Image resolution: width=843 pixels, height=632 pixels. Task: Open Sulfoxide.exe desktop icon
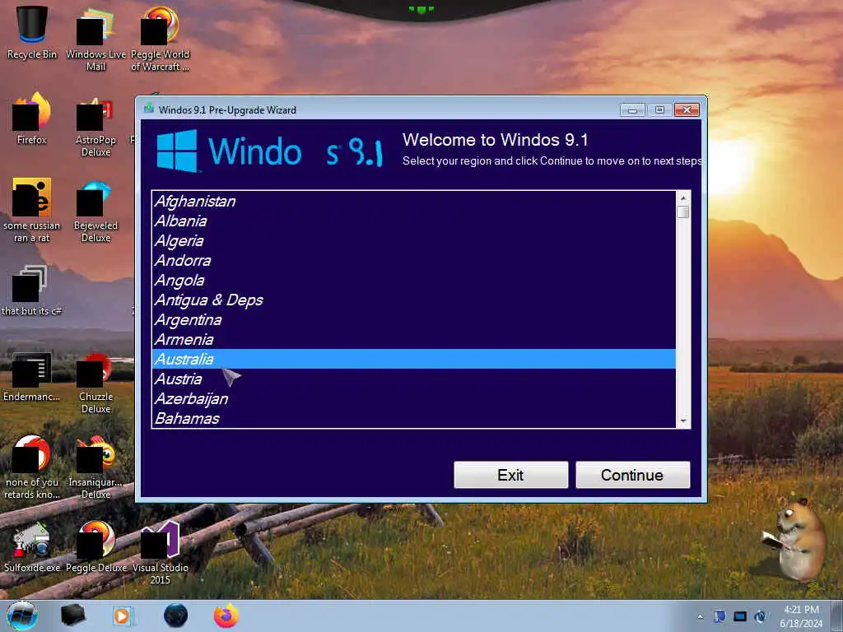click(x=32, y=547)
